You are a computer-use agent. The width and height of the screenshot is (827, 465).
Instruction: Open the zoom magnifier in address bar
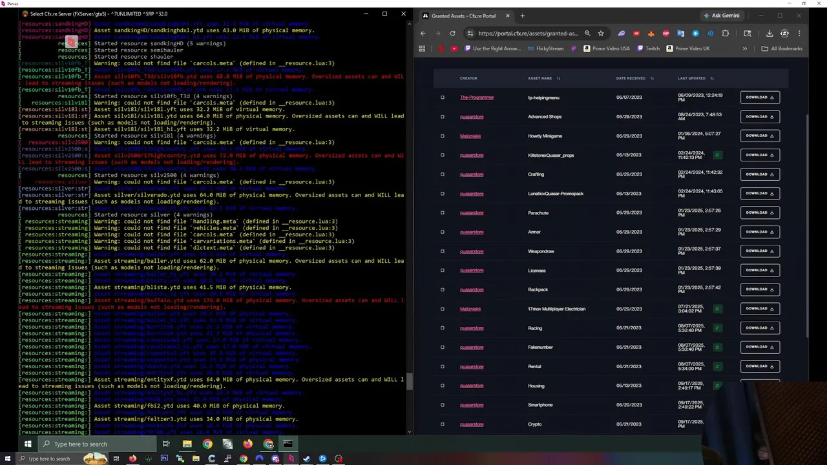tap(587, 34)
